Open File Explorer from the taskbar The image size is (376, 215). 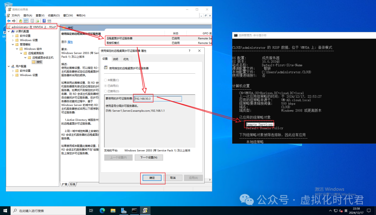(x=113, y=210)
